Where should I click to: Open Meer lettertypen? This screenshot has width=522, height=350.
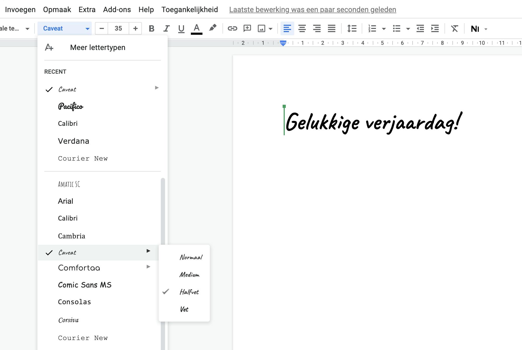[97, 47]
